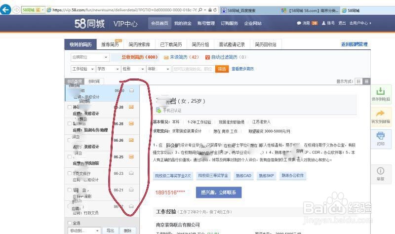
Task: Open browser tab 【58同城 58.com】南京分类
Action: [310, 10]
